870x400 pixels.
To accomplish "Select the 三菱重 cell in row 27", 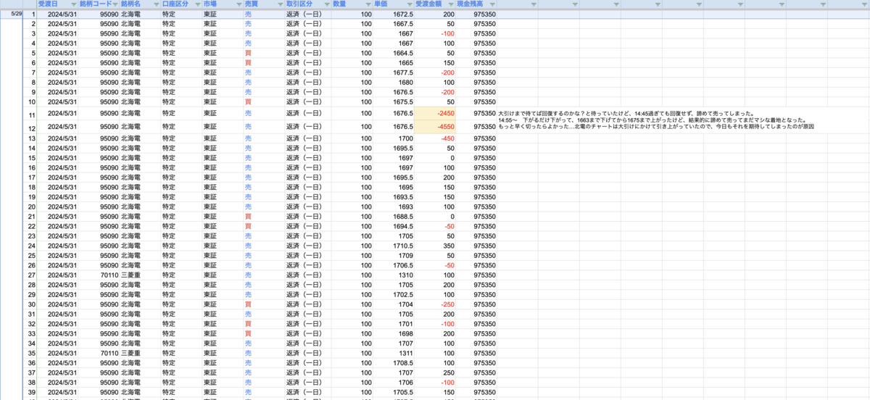I will pyautogui.click(x=139, y=275).
